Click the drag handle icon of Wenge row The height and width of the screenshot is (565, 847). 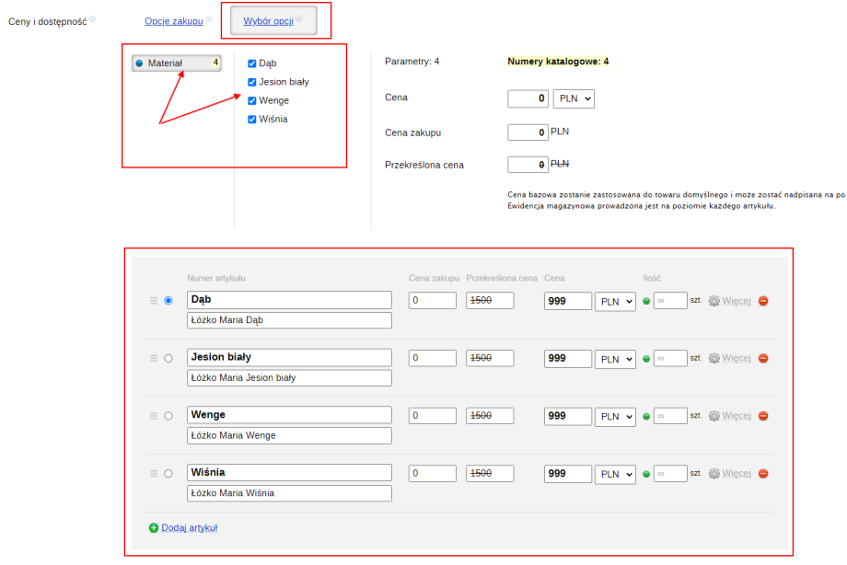(x=154, y=416)
